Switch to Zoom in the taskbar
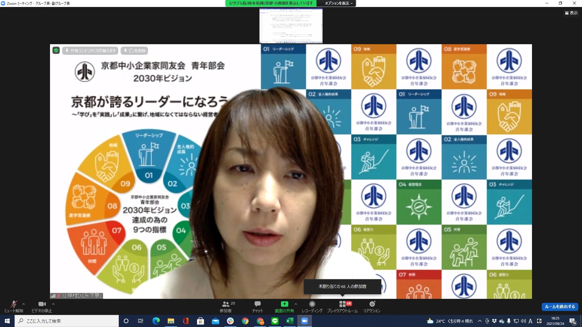Viewport: 582px width, 327px height. point(305,321)
